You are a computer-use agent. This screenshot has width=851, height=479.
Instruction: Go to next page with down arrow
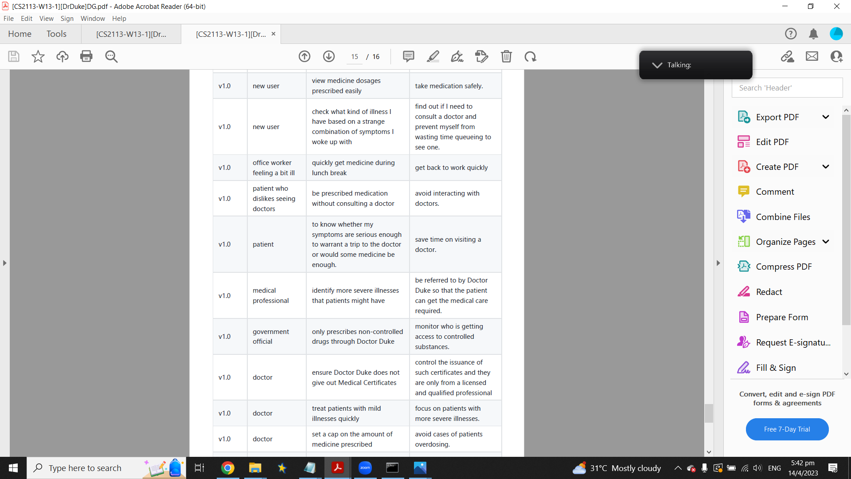click(x=329, y=56)
